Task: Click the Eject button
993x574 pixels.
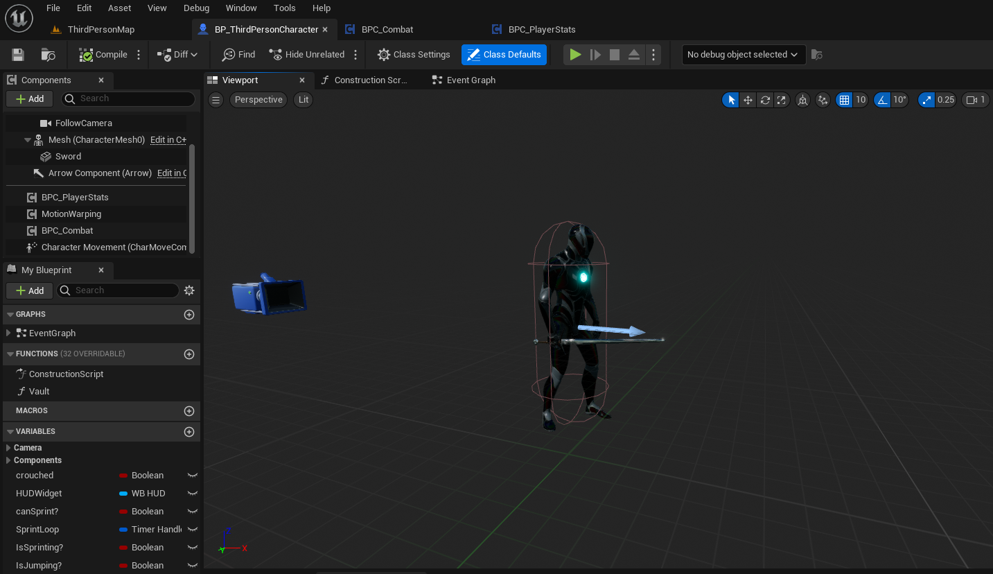Action: 634,55
